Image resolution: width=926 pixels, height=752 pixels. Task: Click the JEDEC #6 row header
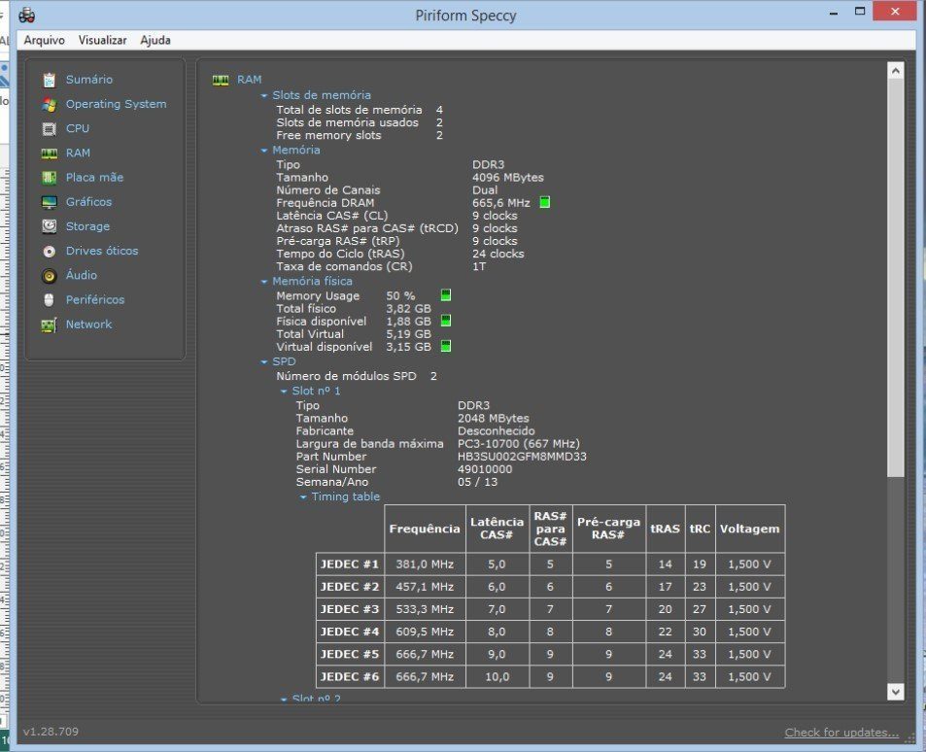coord(350,677)
